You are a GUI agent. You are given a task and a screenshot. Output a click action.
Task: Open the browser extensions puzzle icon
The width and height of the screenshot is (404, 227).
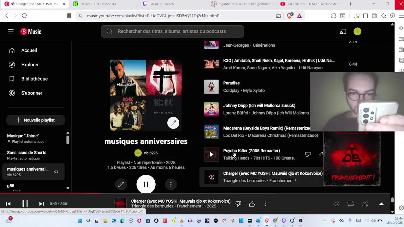pos(334,16)
